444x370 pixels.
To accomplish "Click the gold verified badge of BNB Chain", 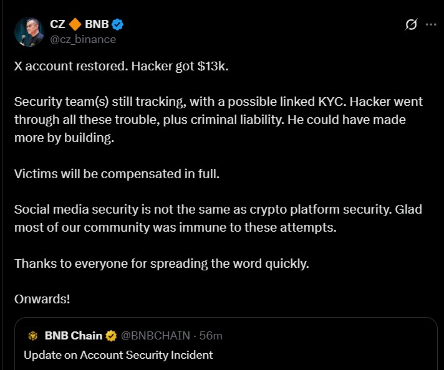I will pyautogui.click(x=111, y=336).
